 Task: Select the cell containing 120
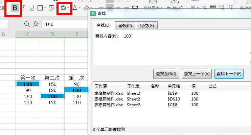[x=52, y=90]
